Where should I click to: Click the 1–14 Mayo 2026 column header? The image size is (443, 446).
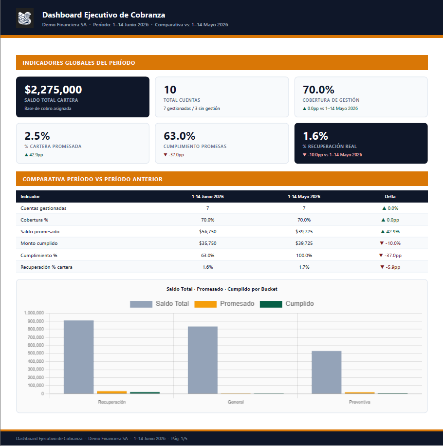pos(304,197)
